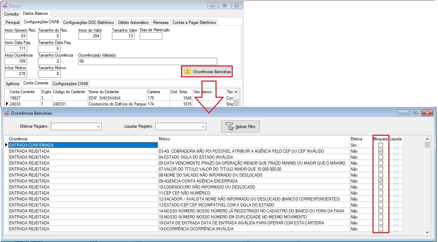Click the Dias de Retenção field
The width and height of the screenshot is (438, 242).
[x=151, y=36]
